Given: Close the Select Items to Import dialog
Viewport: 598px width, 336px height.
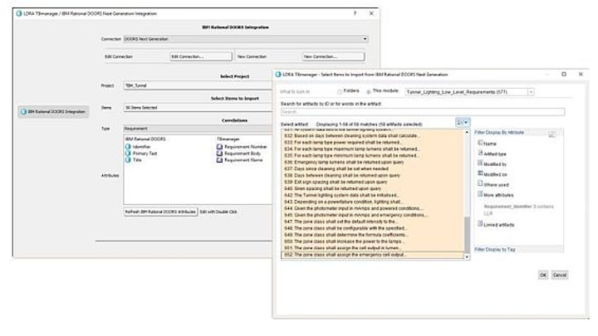Looking at the screenshot, I should coord(581,75).
